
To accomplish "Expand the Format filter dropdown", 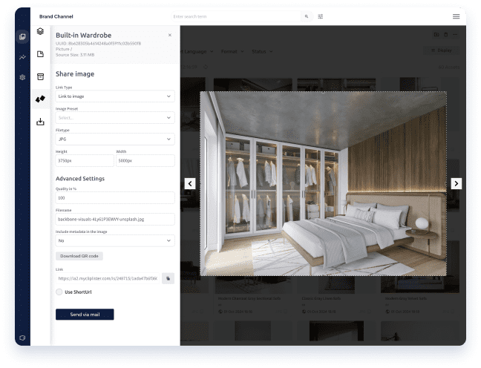I will pos(232,51).
